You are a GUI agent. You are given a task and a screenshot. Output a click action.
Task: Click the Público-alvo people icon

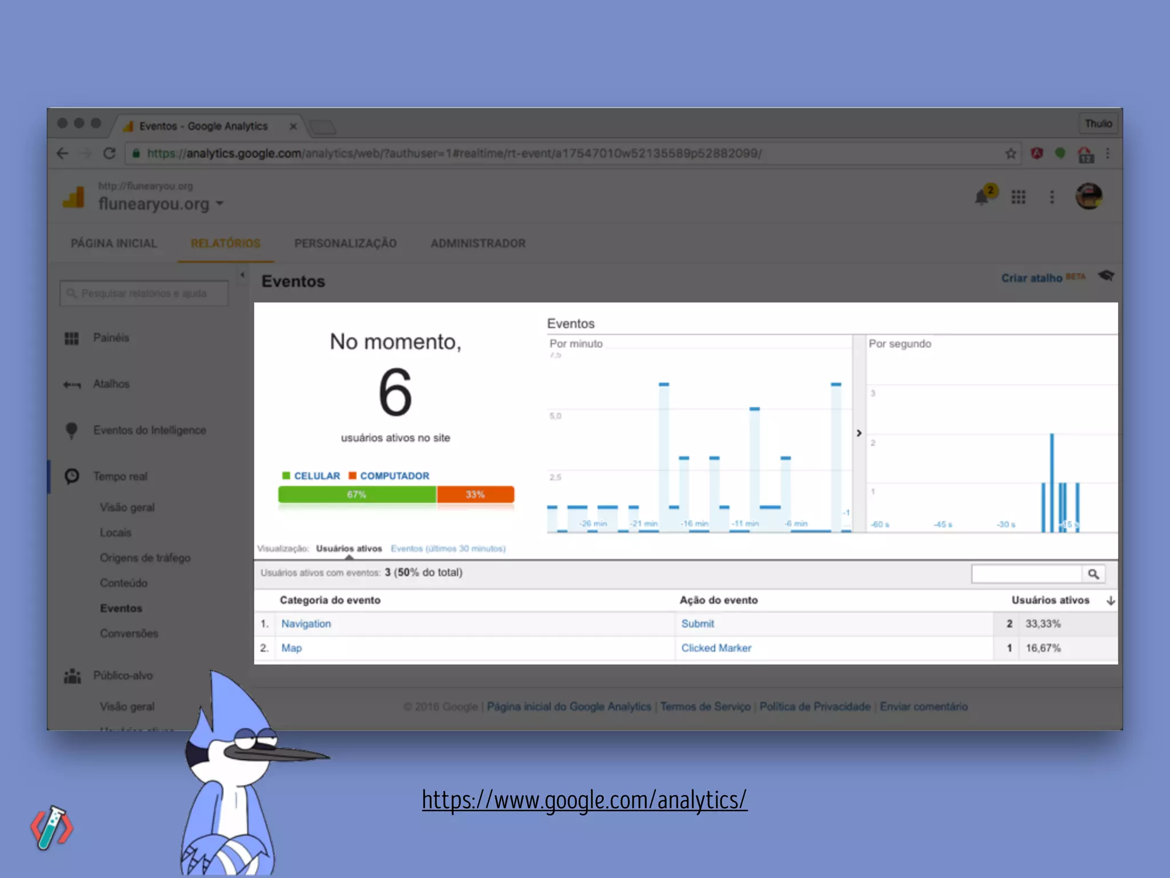(72, 676)
